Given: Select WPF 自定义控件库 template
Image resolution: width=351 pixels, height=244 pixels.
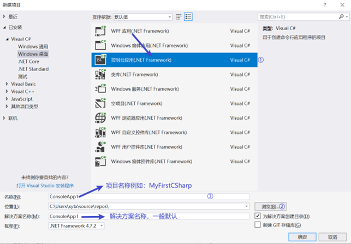Looking at the screenshot, I should pos(174,132).
